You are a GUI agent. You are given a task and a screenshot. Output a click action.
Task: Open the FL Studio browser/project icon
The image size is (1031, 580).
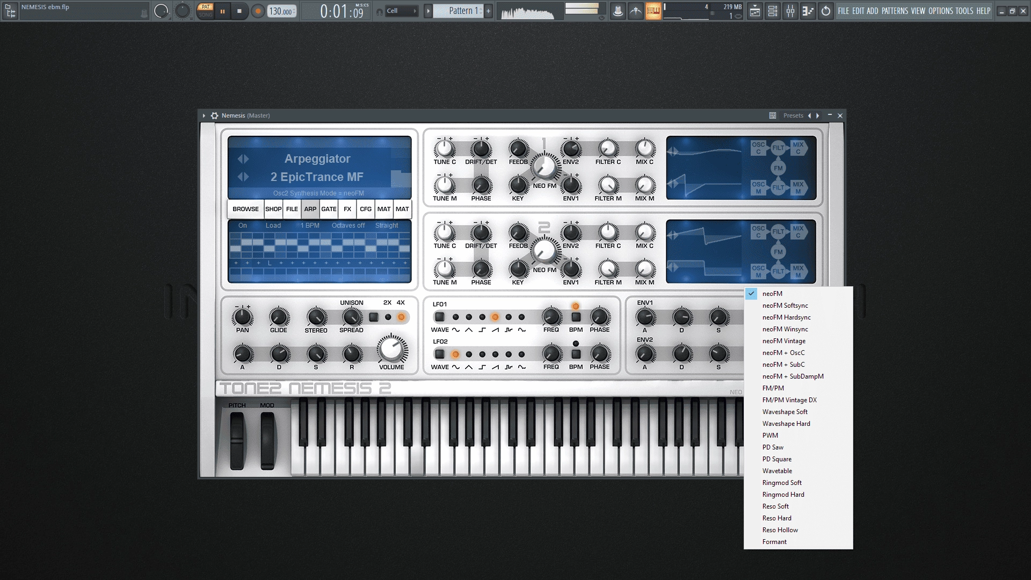click(x=10, y=11)
